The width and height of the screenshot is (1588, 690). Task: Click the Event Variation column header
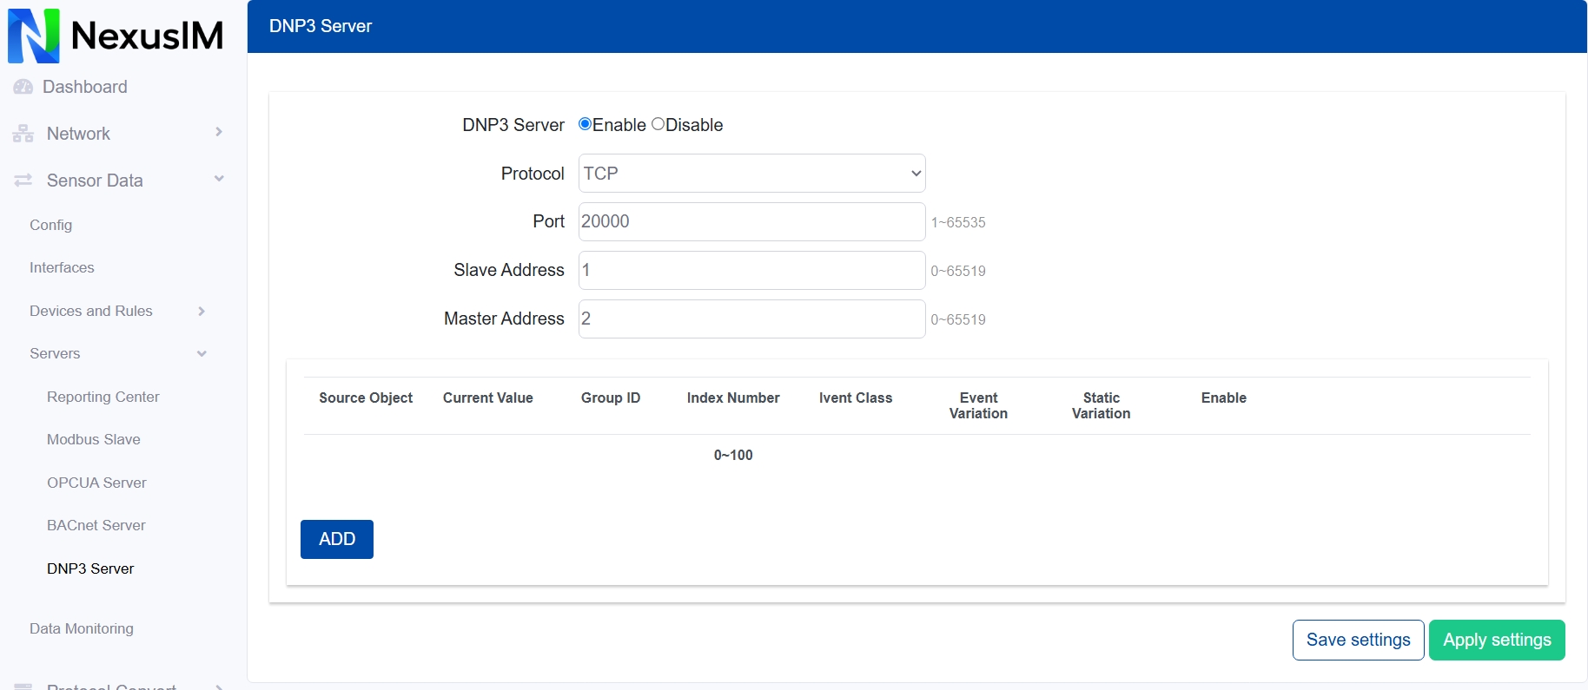(978, 405)
